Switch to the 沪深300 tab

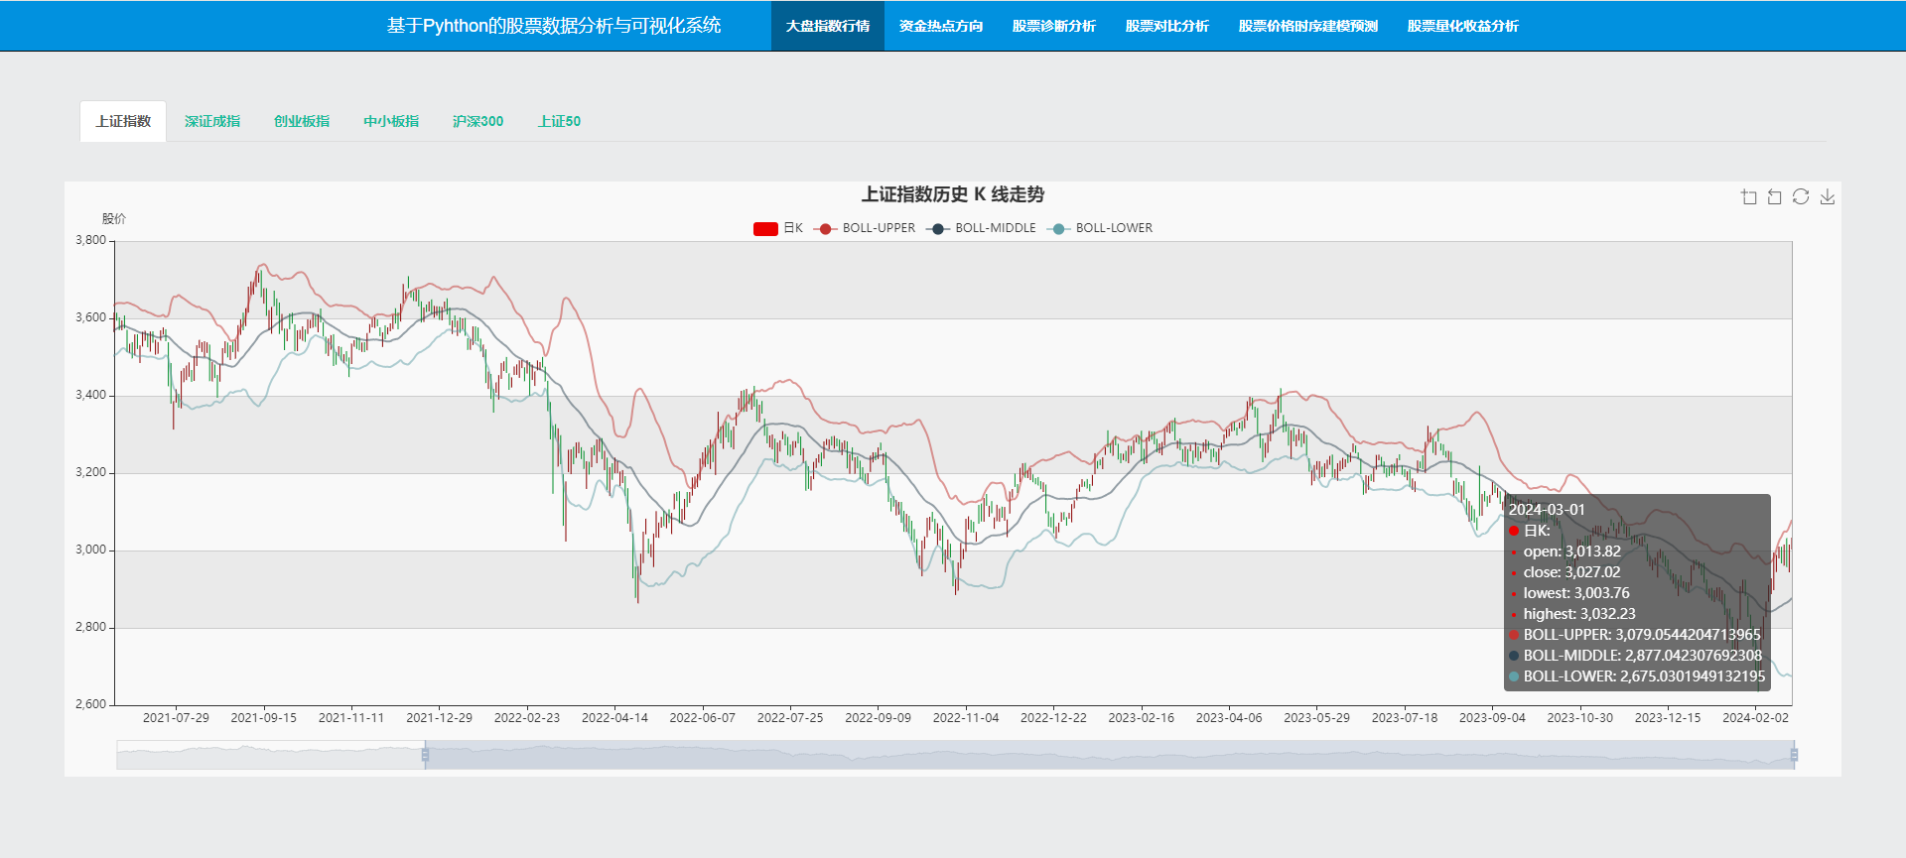point(478,121)
